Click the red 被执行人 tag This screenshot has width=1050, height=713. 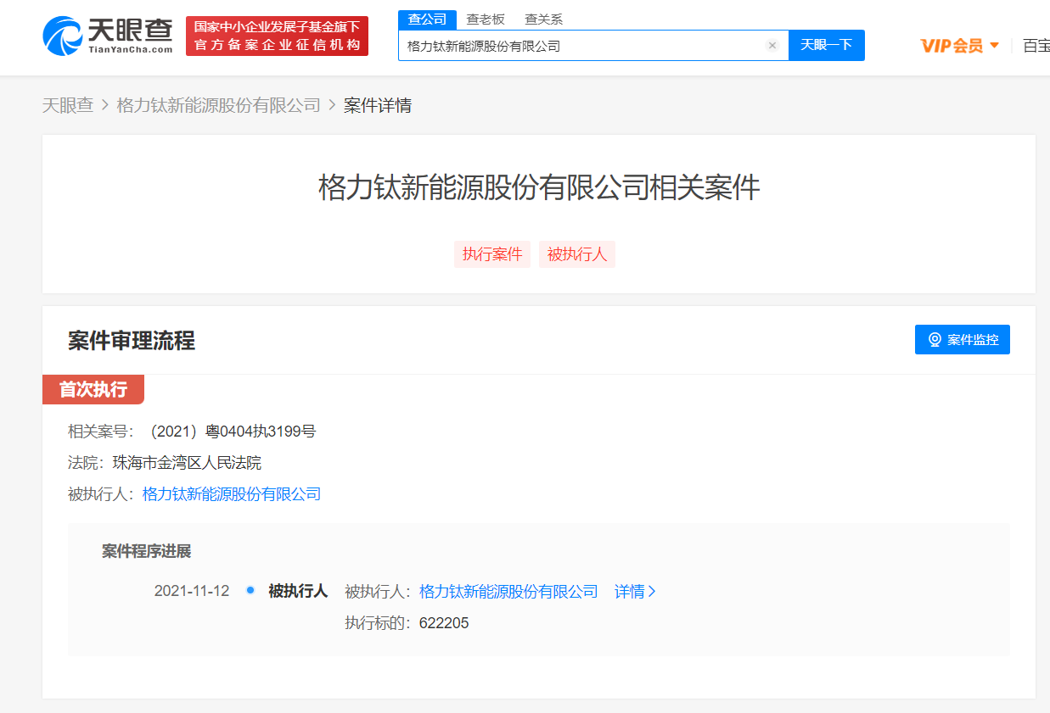point(577,254)
